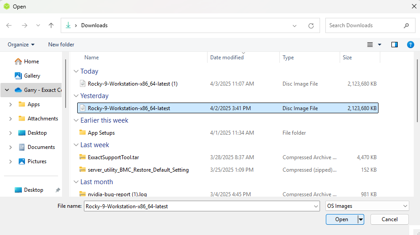
Task: Click the Downloads icon in address bar
Action: tap(68, 25)
